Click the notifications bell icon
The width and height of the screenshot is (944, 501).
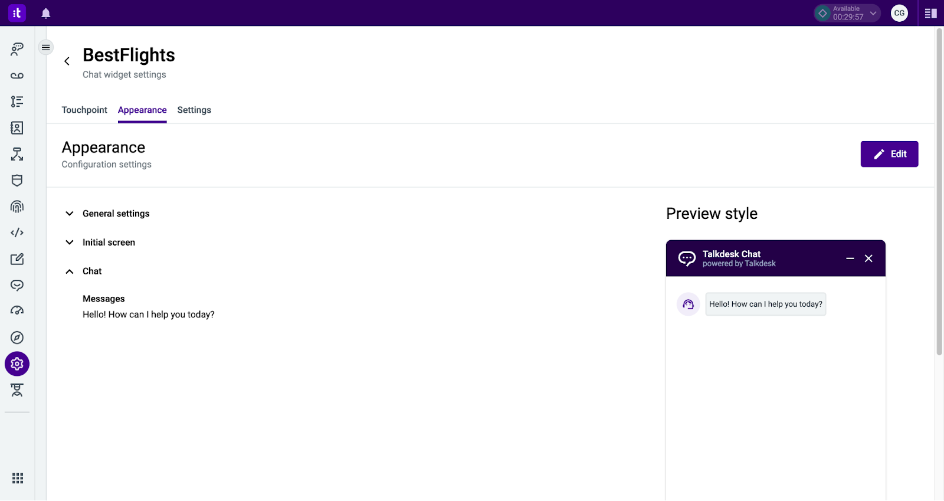click(x=46, y=14)
